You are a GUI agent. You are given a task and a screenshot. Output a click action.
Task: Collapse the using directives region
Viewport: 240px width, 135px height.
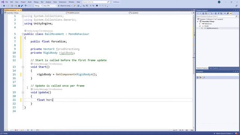tap(23, 16)
